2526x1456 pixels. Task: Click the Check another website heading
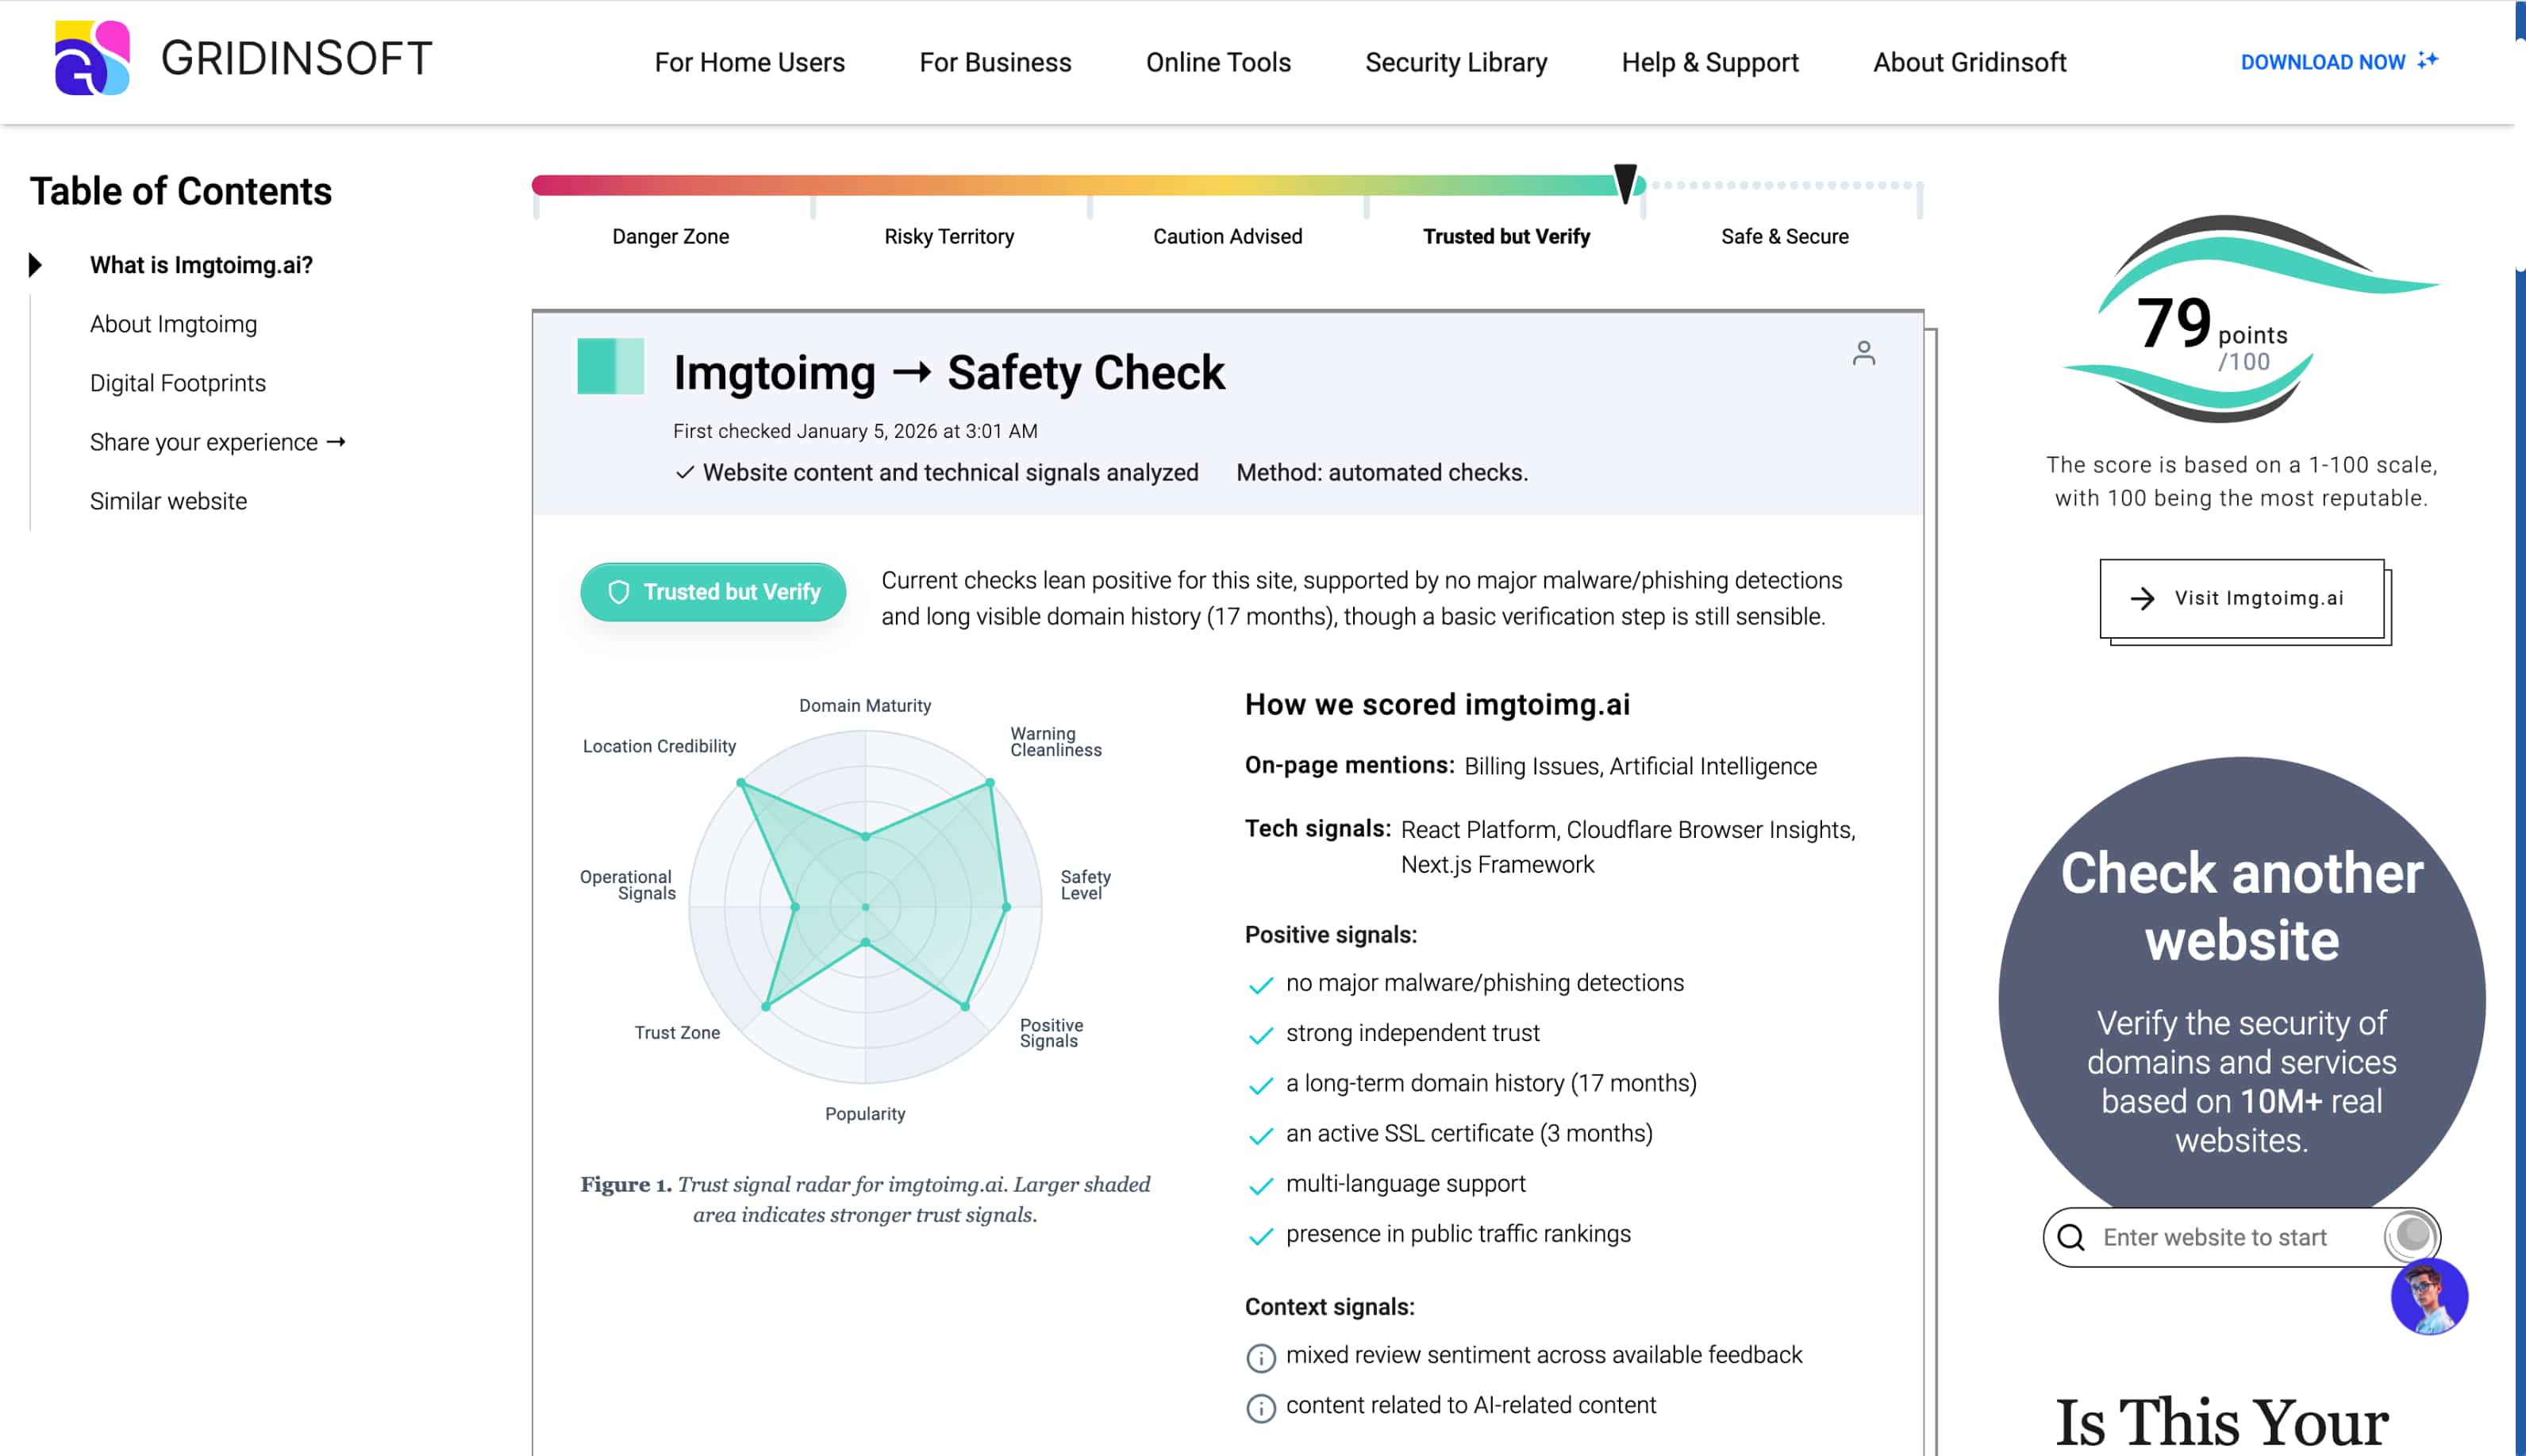coord(2242,906)
